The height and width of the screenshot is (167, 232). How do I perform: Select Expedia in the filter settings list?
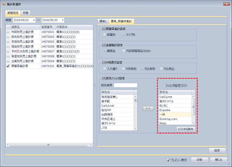[175, 110]
